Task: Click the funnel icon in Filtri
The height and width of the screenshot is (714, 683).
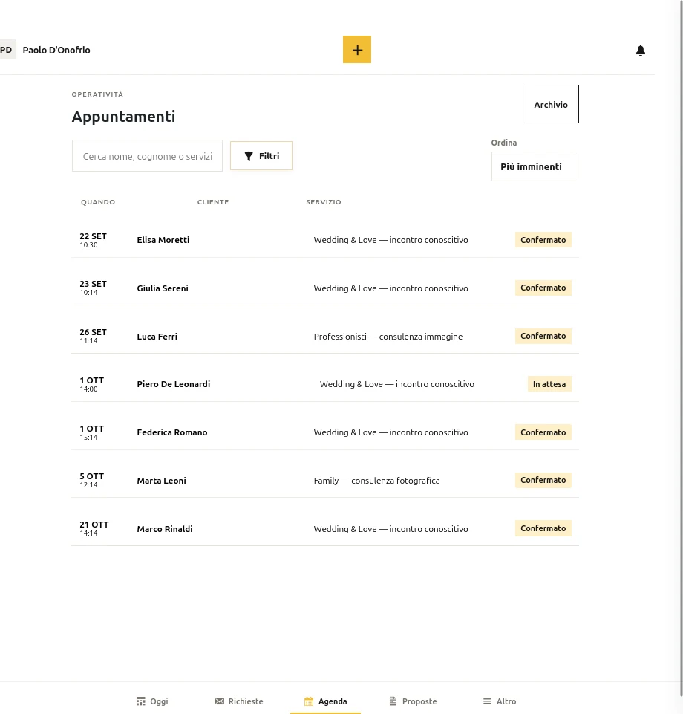Action: [x=249, y=156]
